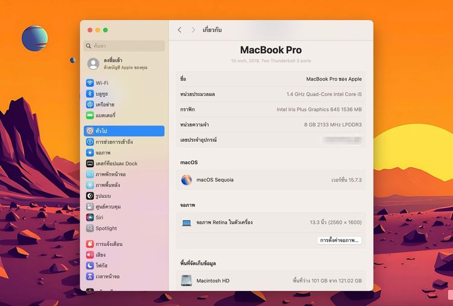Open the Wi-Fi settings icon

click(90, 83)
